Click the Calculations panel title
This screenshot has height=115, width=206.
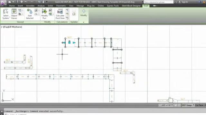[62, 22]
